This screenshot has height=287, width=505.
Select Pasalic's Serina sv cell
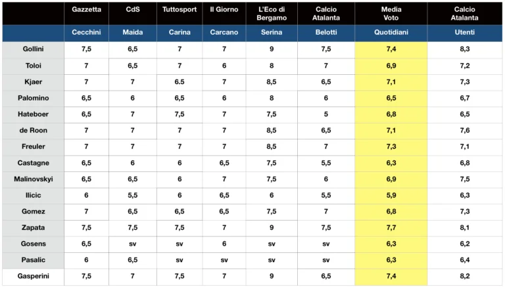[x=272, y=259]
